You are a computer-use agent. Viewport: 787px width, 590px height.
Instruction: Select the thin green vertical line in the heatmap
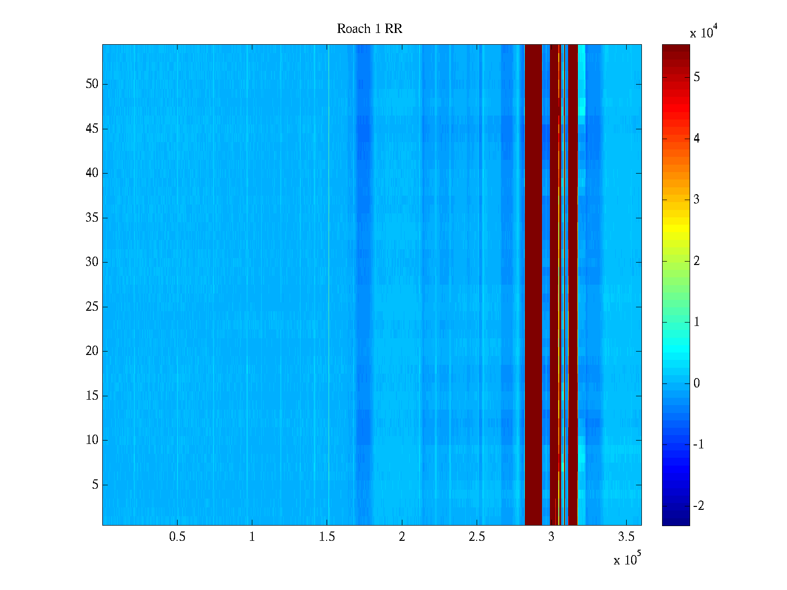(329, 285)
